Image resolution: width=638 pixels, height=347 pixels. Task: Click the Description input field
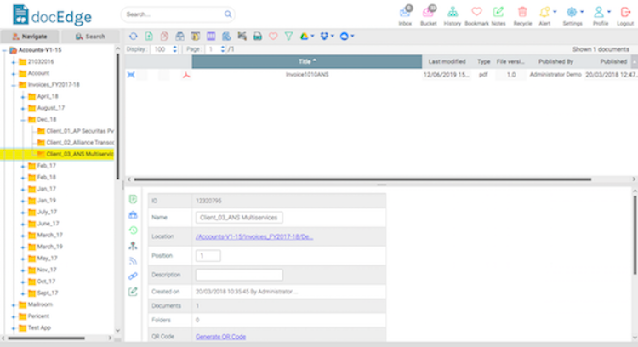[x=239, y=275]
